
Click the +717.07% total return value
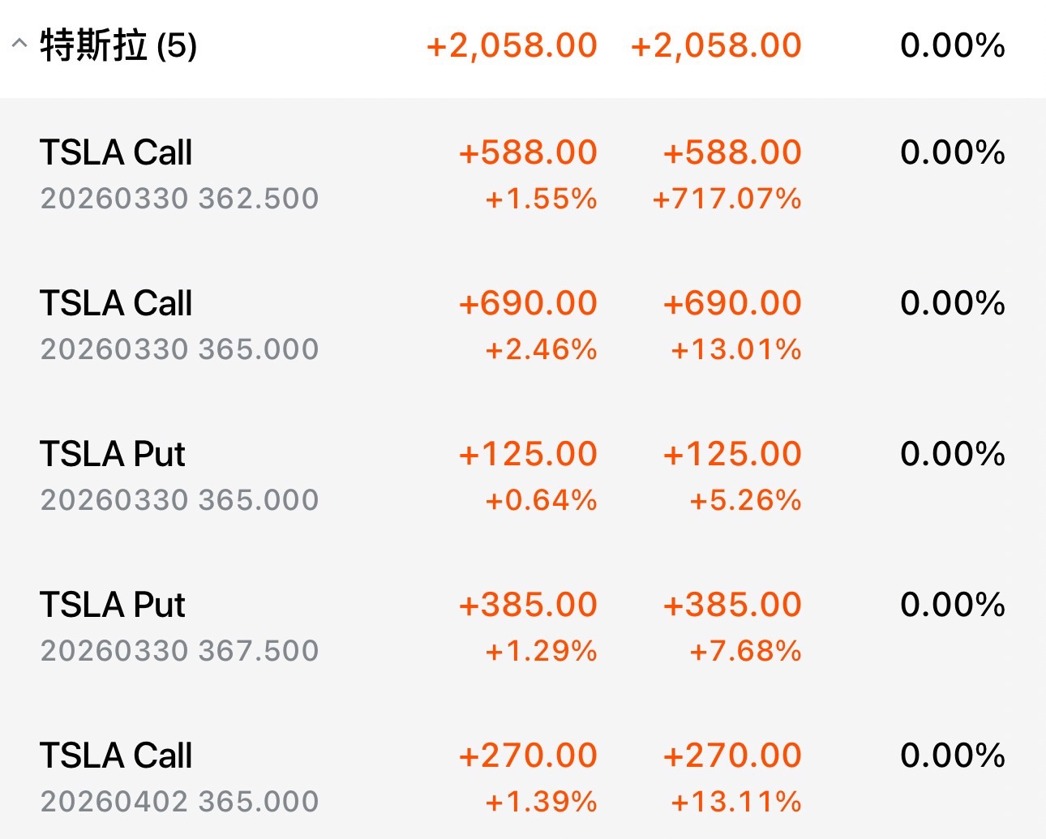pos(727,199)
